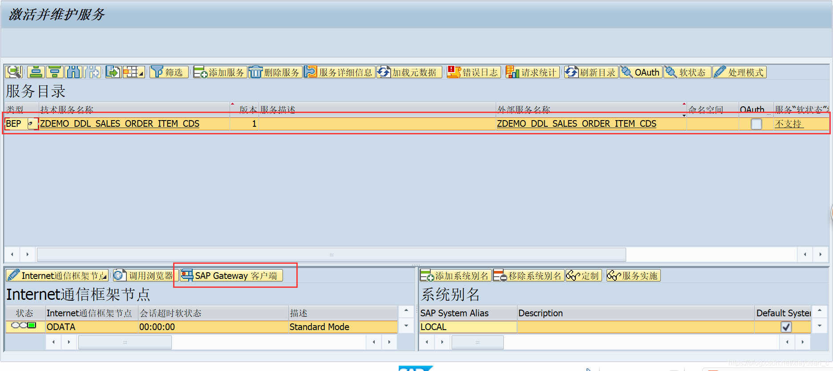Click the 00:00:00 session timeout cell
The image size is (833, 371).
click(x=213, y=327)
